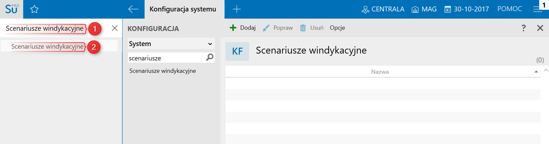Click the CENTRALA branch icon
The image size is (549, 144).
point(365,9)
